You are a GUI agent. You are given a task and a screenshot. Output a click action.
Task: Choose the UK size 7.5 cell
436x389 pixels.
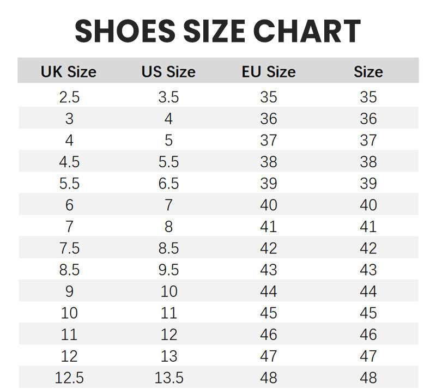[69, 248]
